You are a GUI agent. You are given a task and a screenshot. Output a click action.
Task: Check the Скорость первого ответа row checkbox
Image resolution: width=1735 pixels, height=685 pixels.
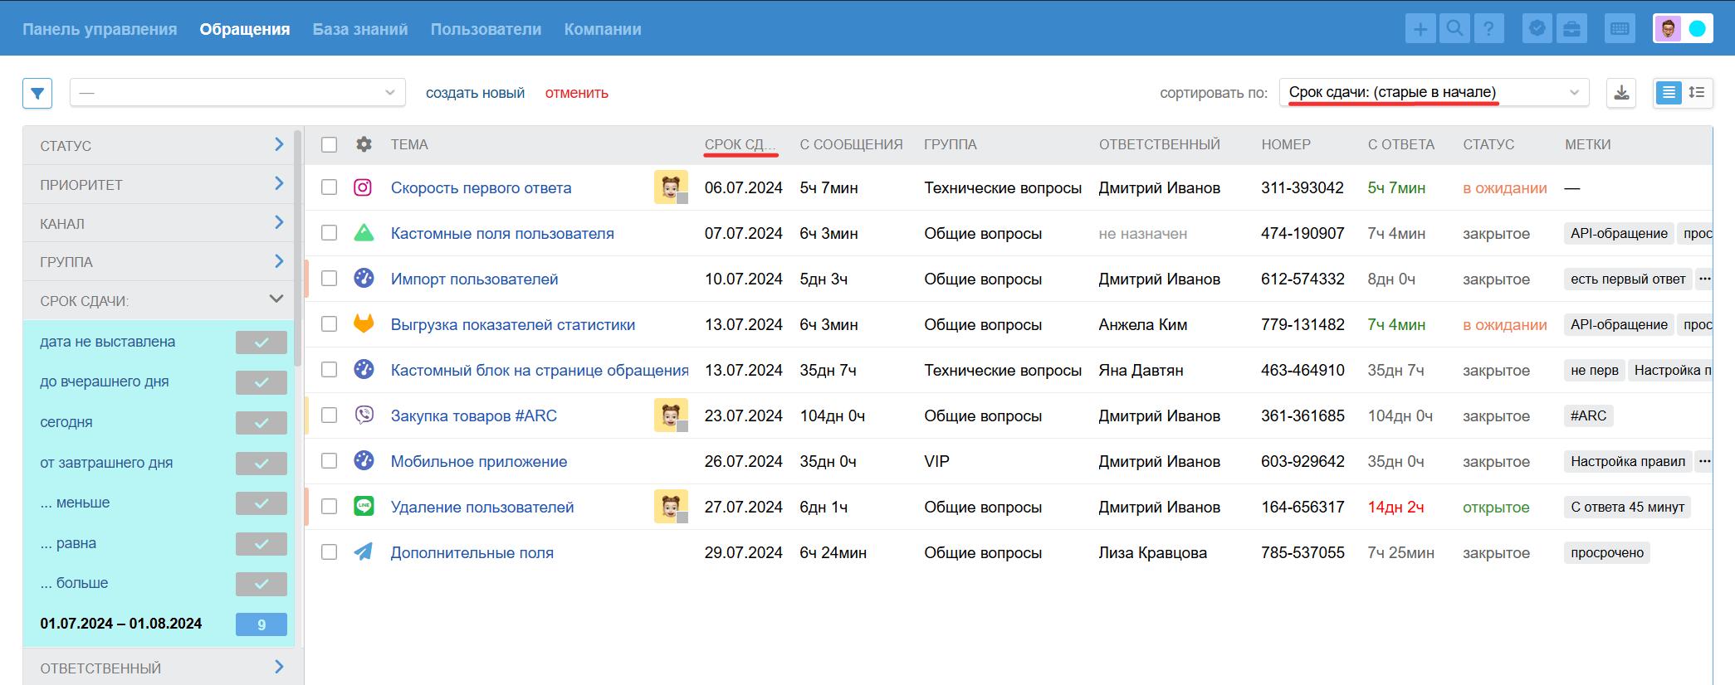click(x=330, y=187)
